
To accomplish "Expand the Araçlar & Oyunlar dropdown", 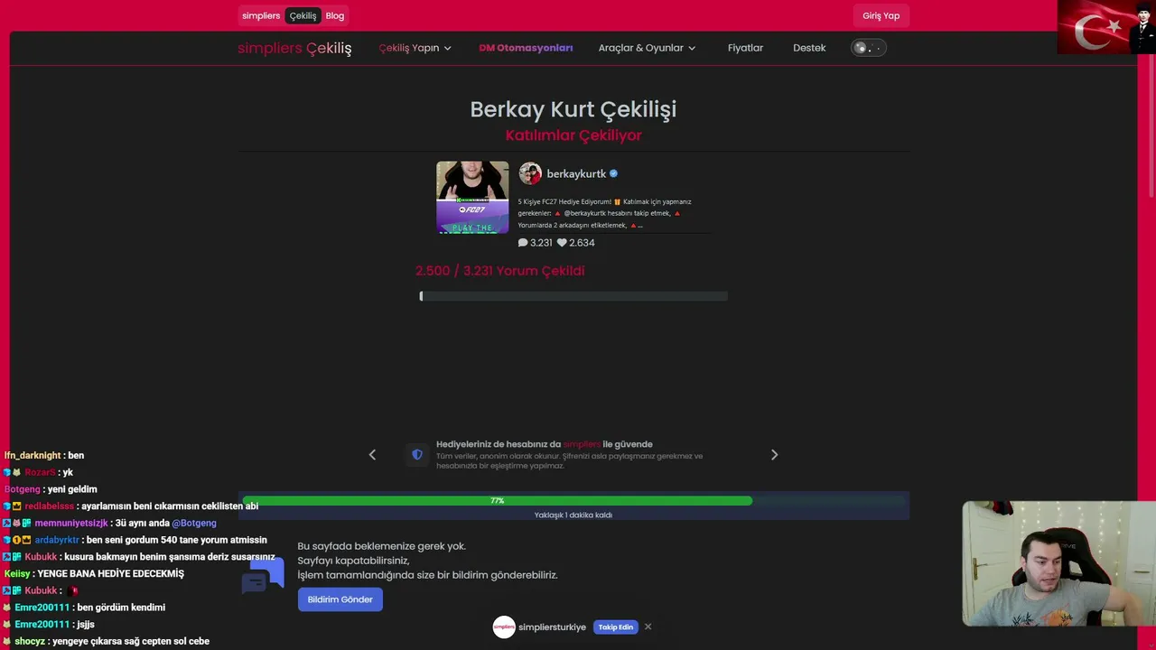I will click(x=647, y=48).
